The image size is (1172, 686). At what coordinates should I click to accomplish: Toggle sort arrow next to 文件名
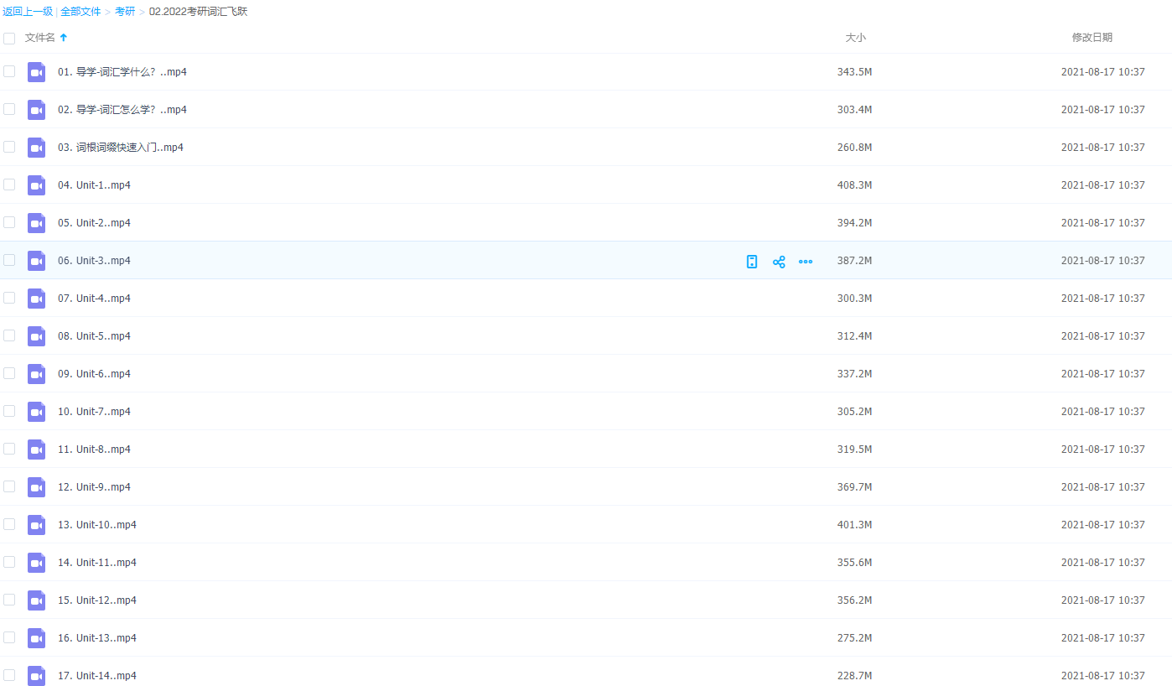click(64, 38)
